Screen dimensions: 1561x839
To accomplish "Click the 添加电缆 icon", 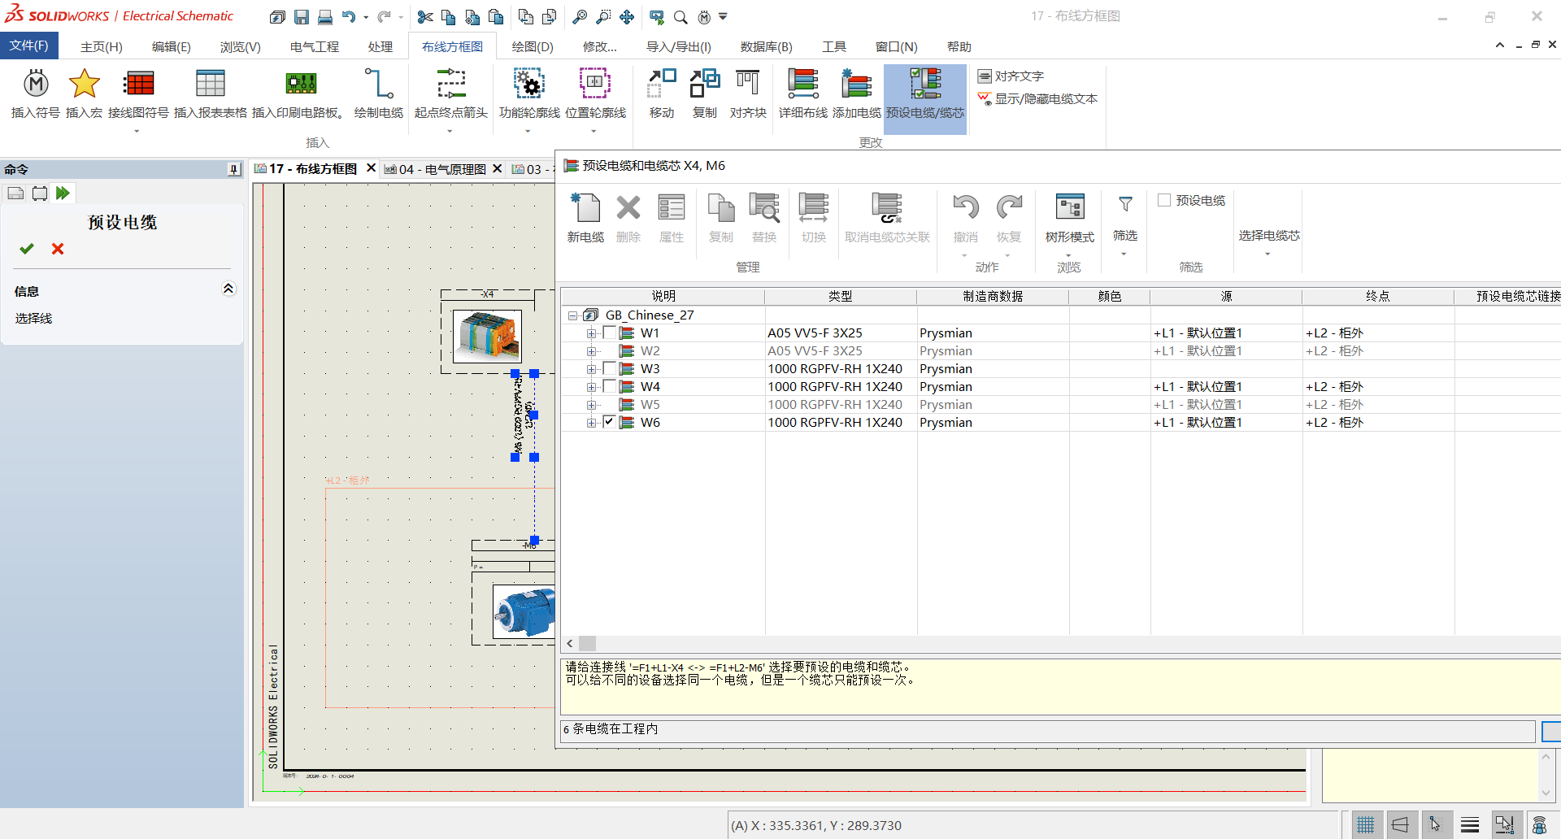I will click(857, 94).
